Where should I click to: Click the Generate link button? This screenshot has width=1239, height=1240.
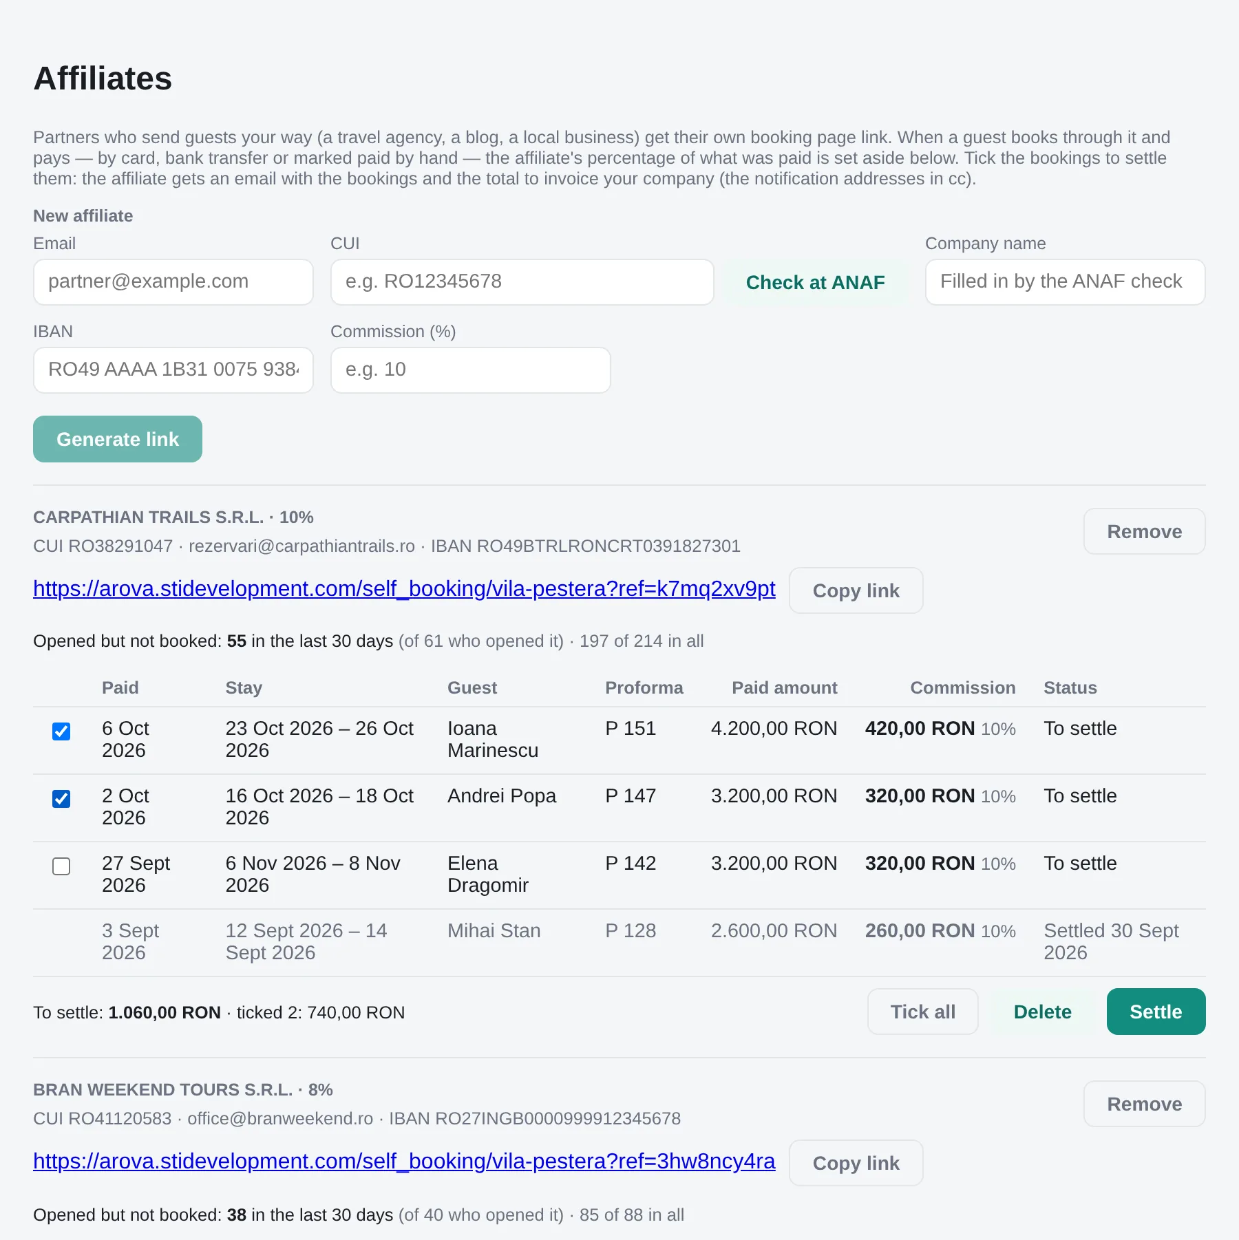(118, 439)
